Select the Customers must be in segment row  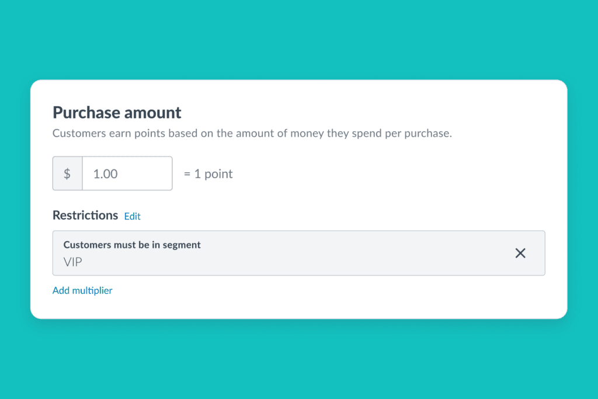point(298,253)
